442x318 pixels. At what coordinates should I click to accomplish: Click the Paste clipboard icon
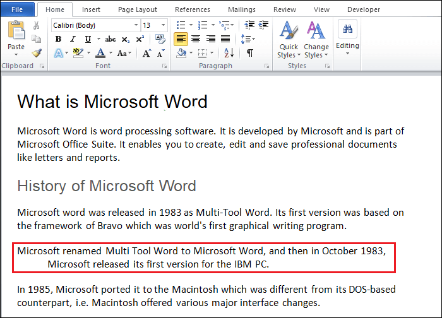[x=16, y=30]
